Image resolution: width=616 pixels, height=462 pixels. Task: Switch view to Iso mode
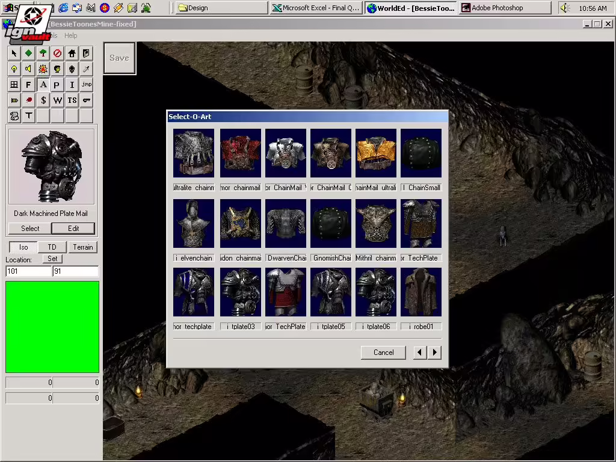pyautogui.click(x=23, y=247)
